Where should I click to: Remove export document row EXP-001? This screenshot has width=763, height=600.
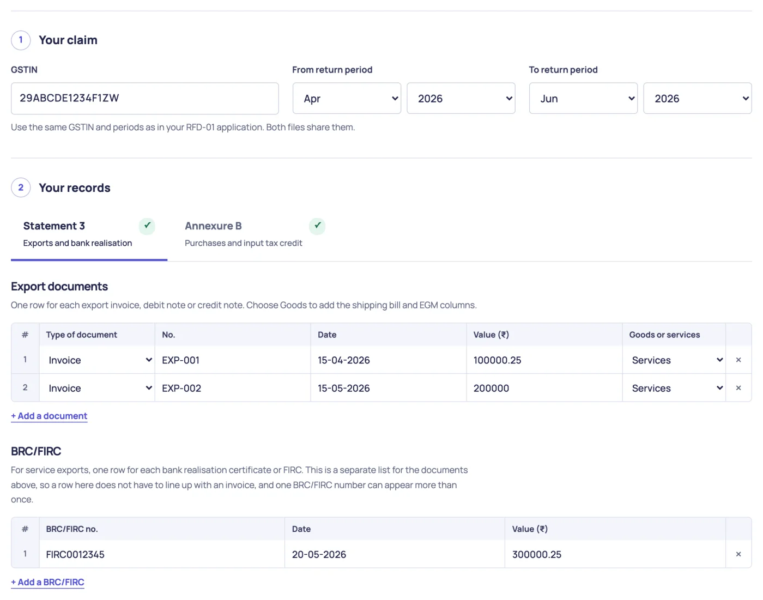[738, 360]
